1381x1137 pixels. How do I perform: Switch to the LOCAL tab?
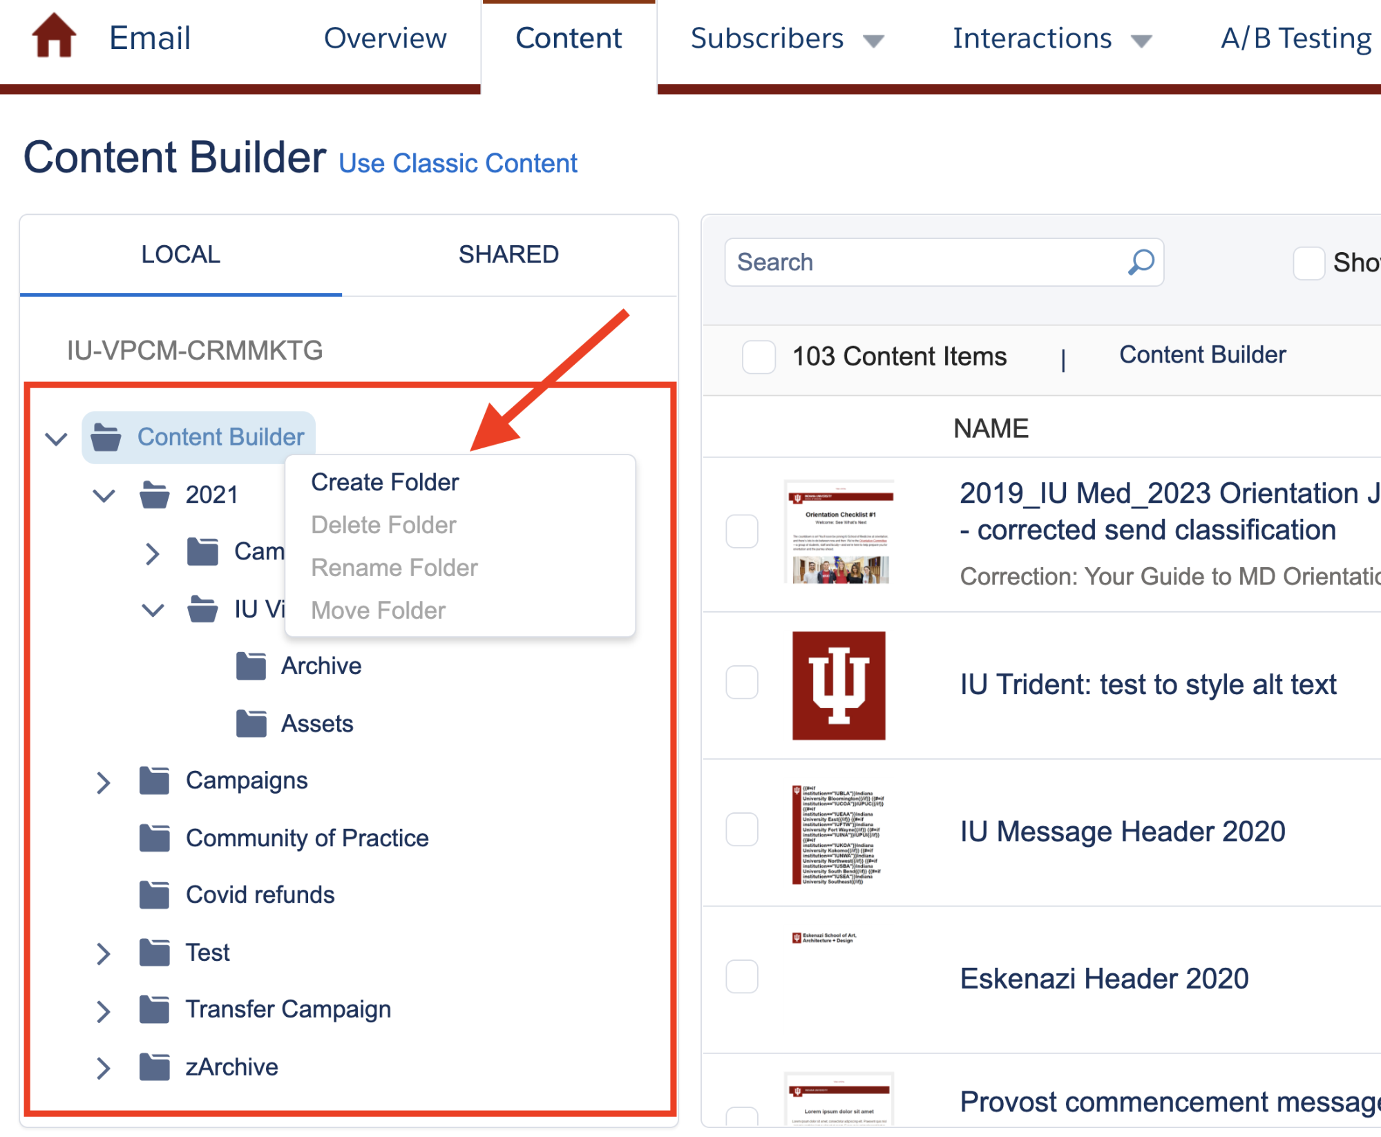coord(181,255)
